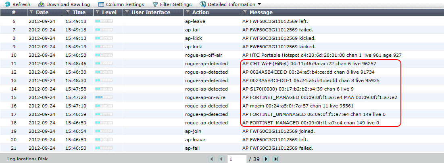Click row number 11
The image size is (444, 163).
click(x=14, y=64)
